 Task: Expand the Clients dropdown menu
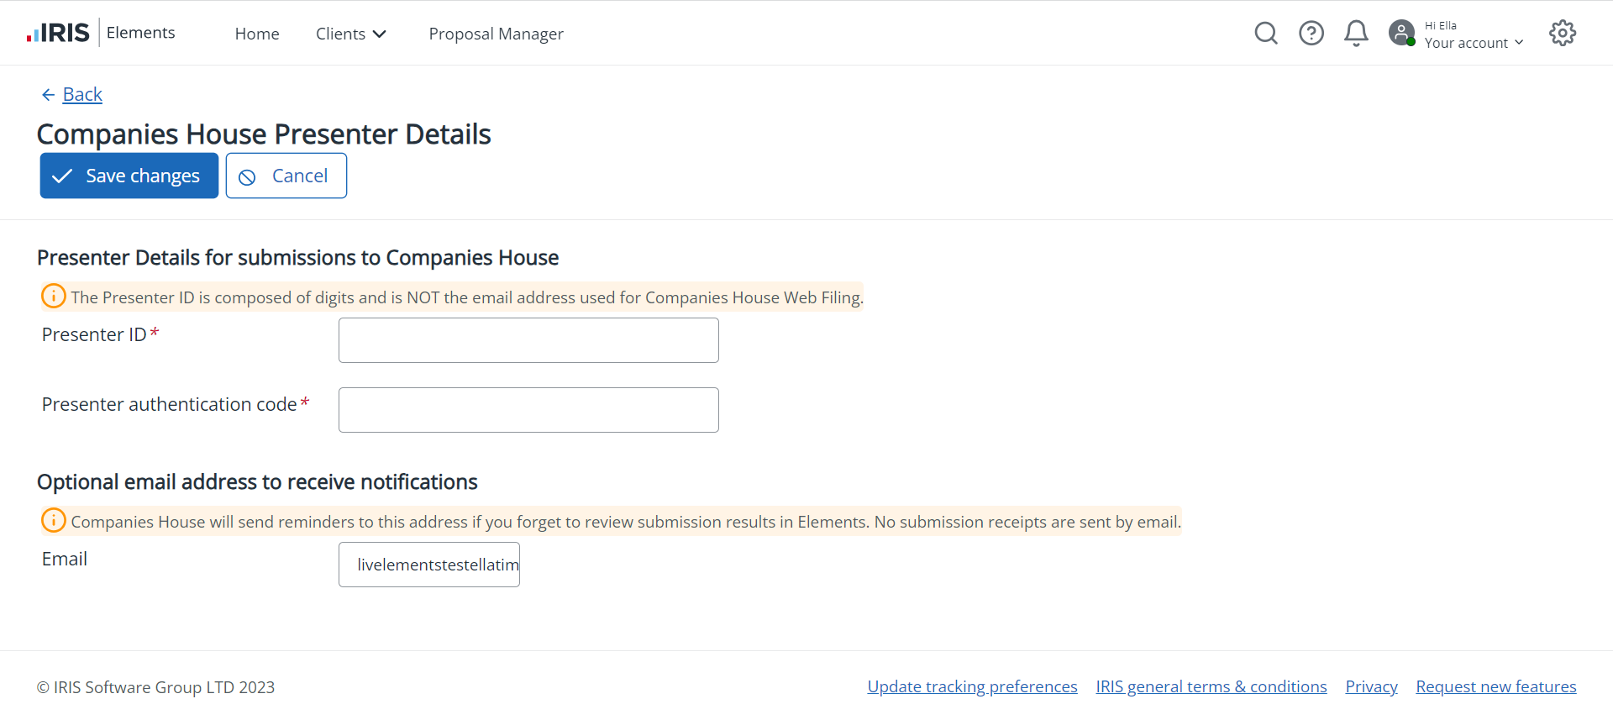[x=350, y=34]
